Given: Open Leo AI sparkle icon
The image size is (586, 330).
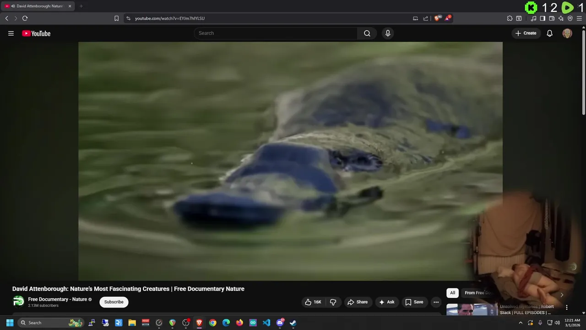Looking at the screenshot, I should (561, 18).
